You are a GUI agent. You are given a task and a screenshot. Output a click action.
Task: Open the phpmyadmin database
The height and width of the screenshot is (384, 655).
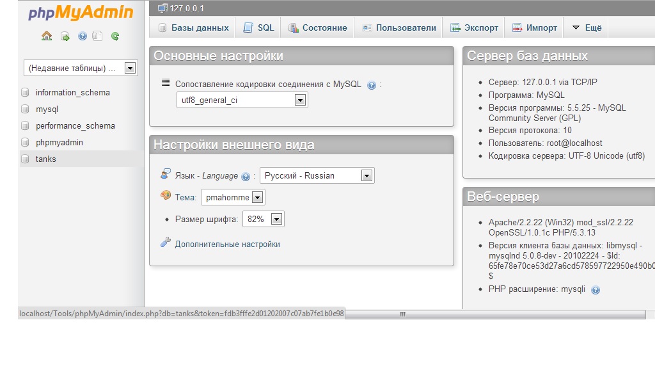click(59, 143)
